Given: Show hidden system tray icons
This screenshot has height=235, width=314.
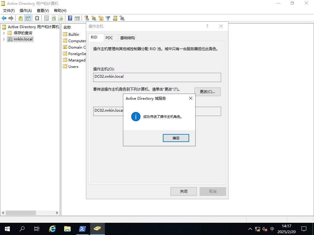Looking at the screenshot, I should pos(250,229).
